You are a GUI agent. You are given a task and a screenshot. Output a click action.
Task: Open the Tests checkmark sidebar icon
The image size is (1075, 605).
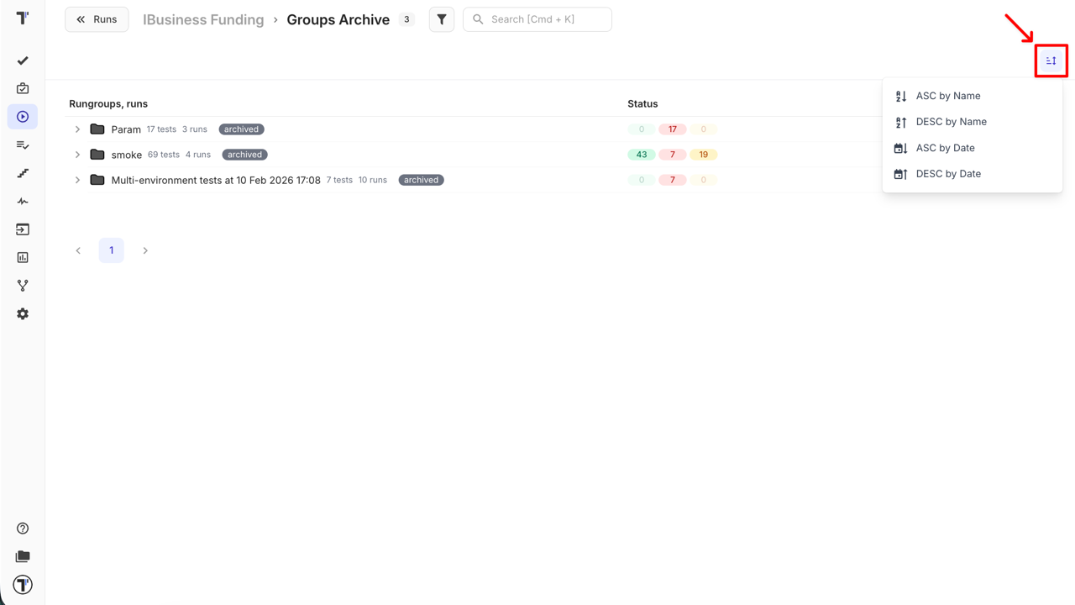pos(23,60)
